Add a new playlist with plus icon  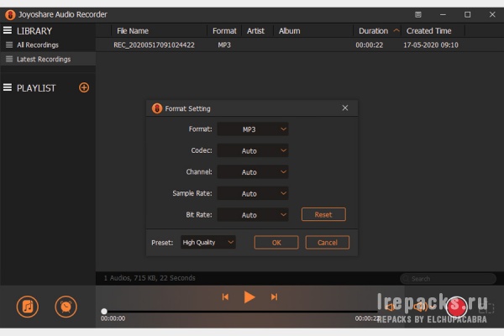[84, 87]
